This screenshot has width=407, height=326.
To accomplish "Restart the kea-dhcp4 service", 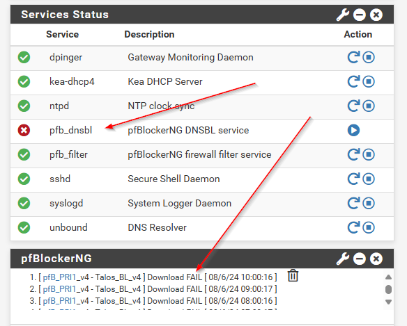I will pyautogui.click(x=353, y=81).
